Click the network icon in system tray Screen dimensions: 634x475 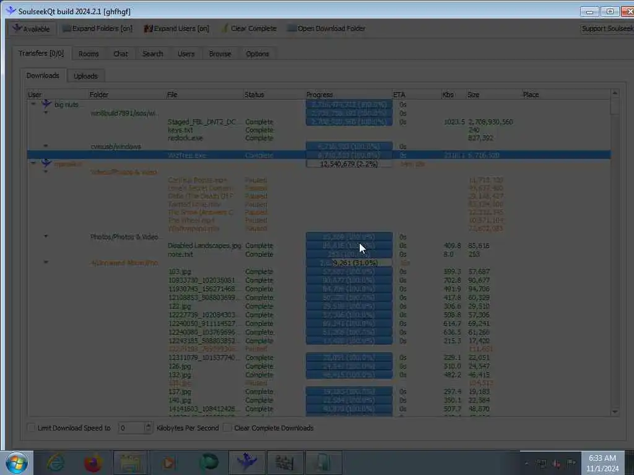(541, 464)
